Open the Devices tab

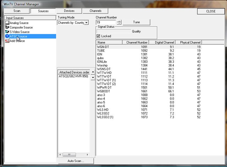[x=69, y=11]
